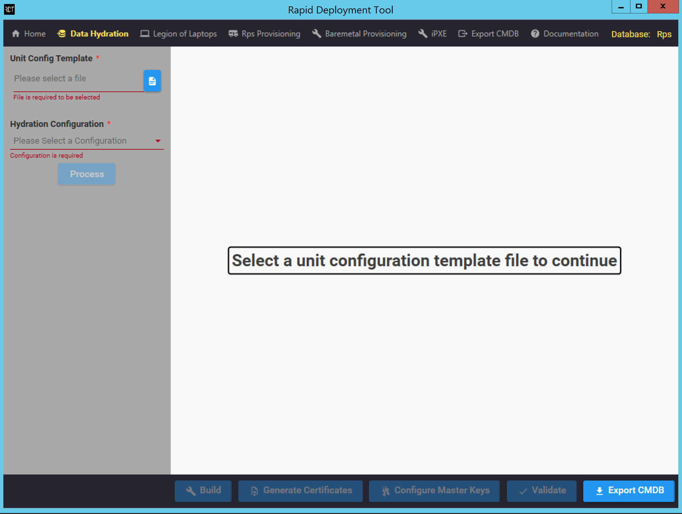Click 'File is required to be selected' message
Viewport: 682px width, 514px height.
point(57,97)
